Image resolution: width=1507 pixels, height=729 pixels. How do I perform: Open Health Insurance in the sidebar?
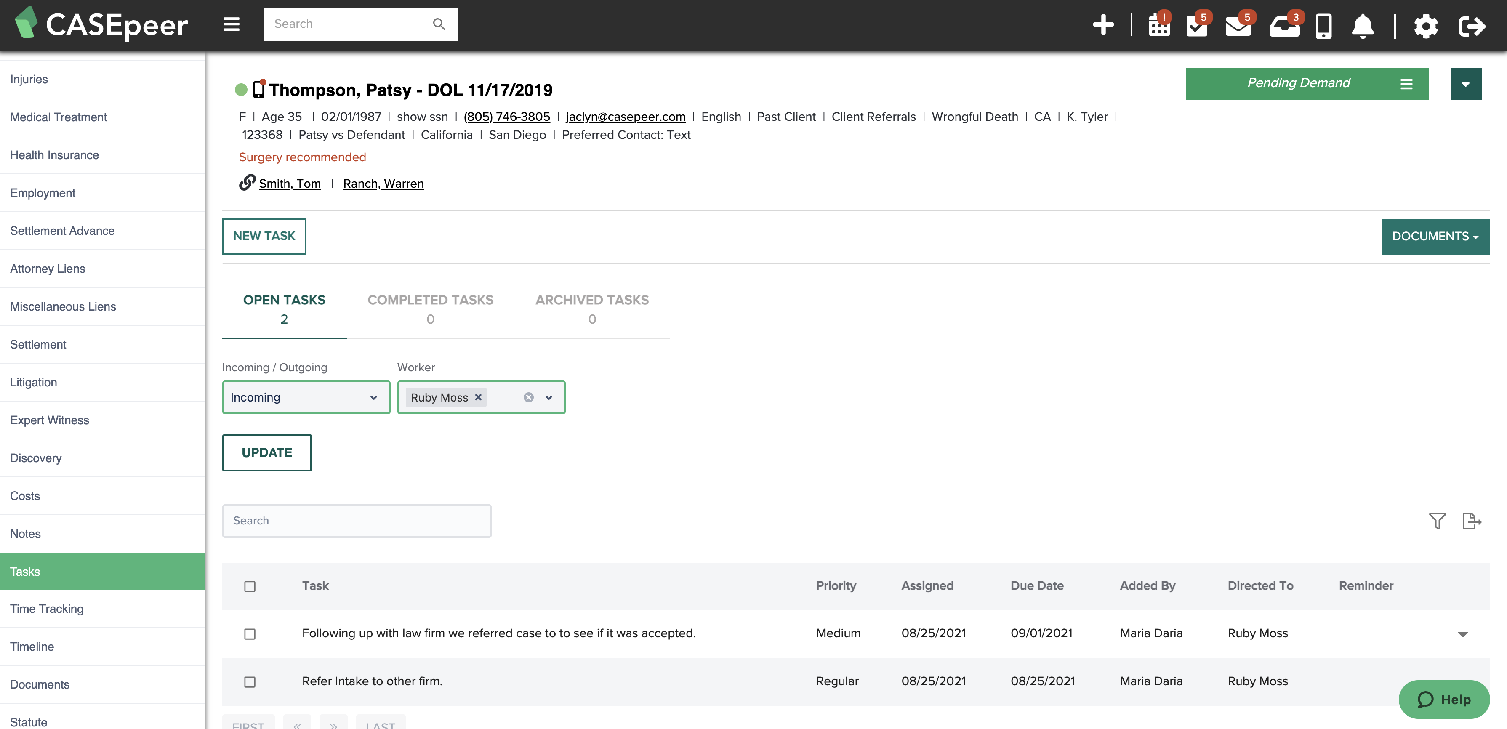click(x=102, y=155)
